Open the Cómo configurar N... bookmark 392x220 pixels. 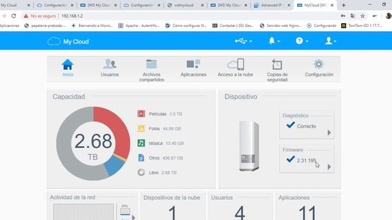tap(186, 26)
